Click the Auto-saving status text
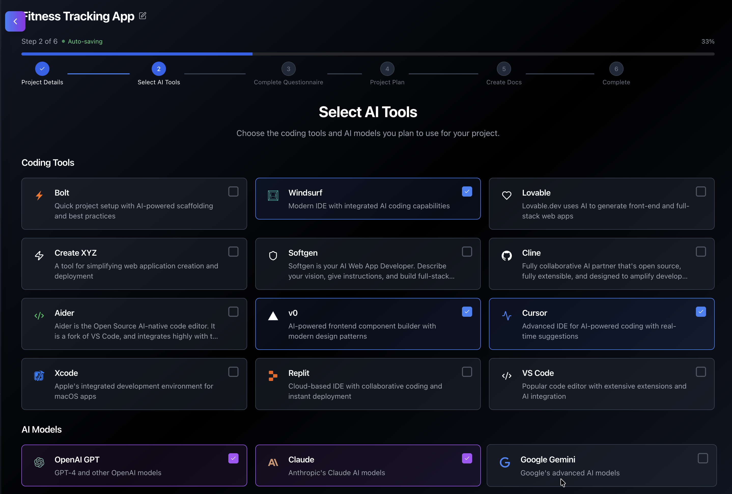The image size is (732, 494). [85, 42]
